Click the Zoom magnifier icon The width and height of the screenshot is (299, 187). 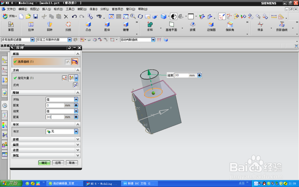[x=133, y=16]
